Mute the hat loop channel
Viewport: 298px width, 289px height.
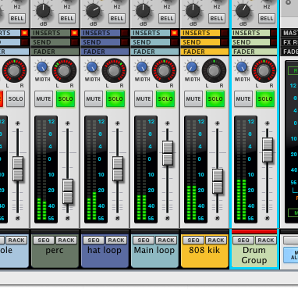point(94,99)
